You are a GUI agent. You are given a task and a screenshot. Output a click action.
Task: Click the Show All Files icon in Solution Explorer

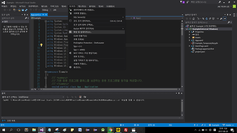213,18
